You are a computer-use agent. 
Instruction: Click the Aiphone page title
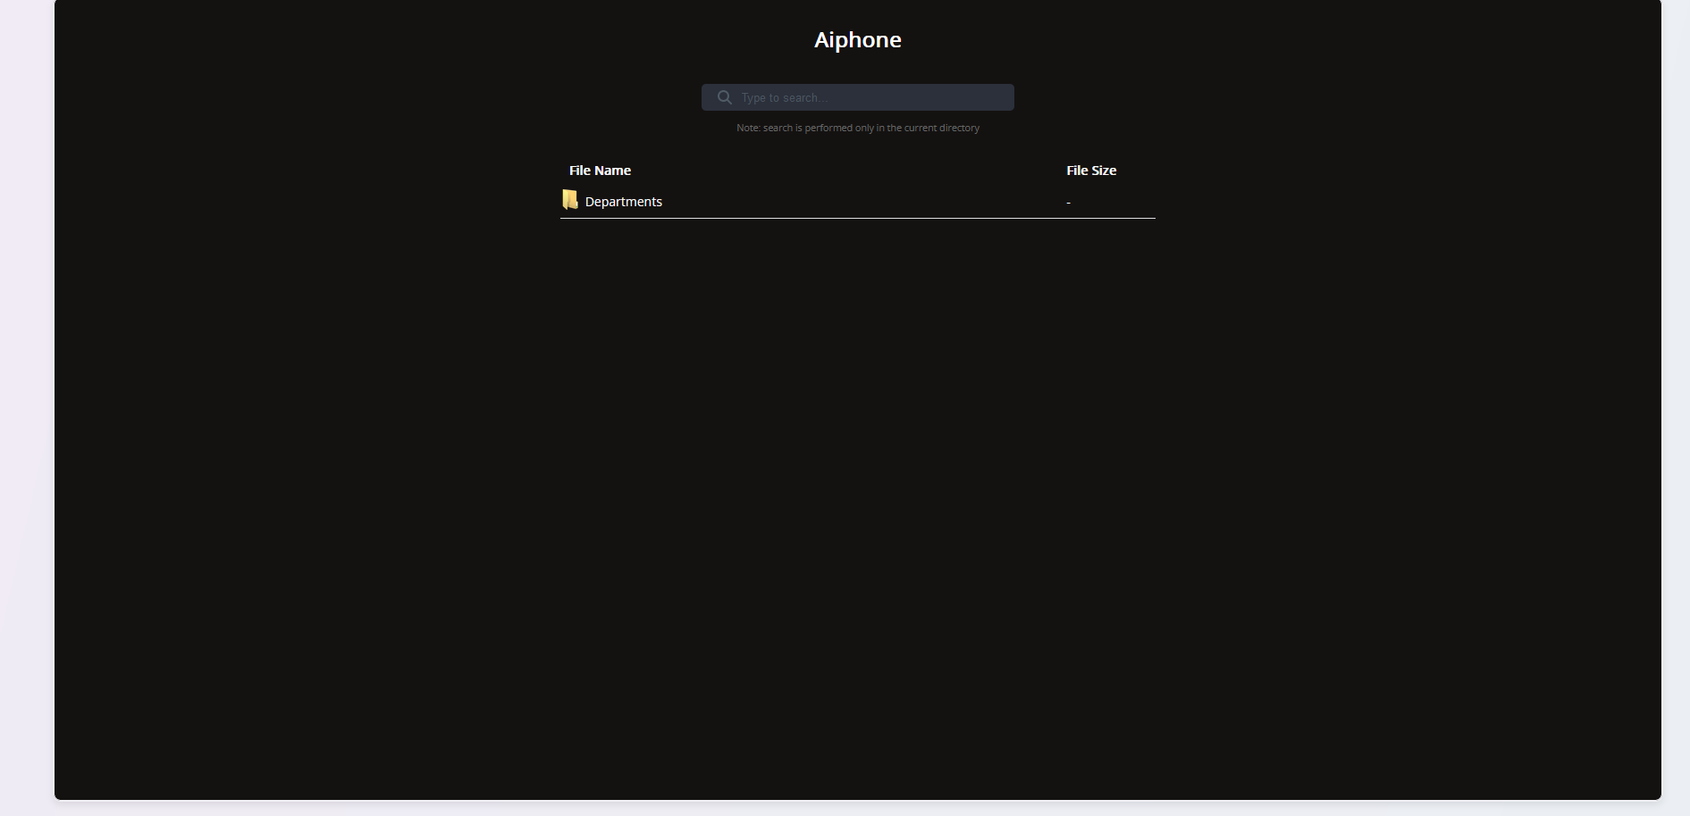pos(857,40)
